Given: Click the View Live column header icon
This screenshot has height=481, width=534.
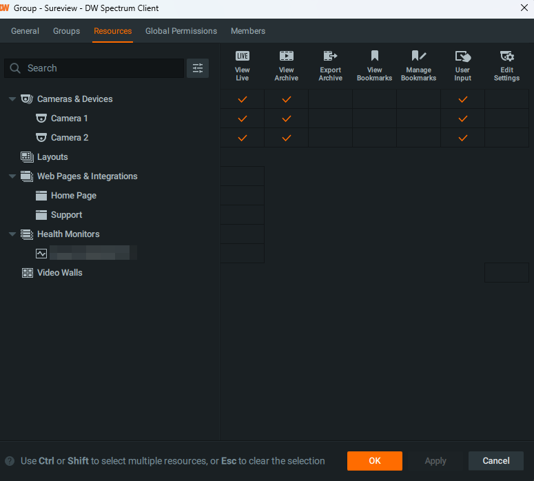Looking at the screenshot, I should [242, 56].
